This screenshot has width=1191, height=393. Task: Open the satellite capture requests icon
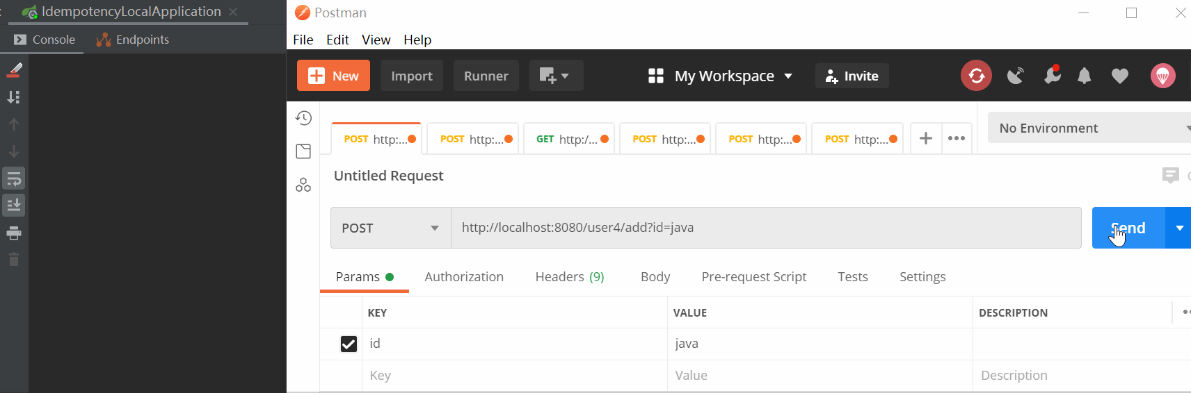click(1016, 76)
